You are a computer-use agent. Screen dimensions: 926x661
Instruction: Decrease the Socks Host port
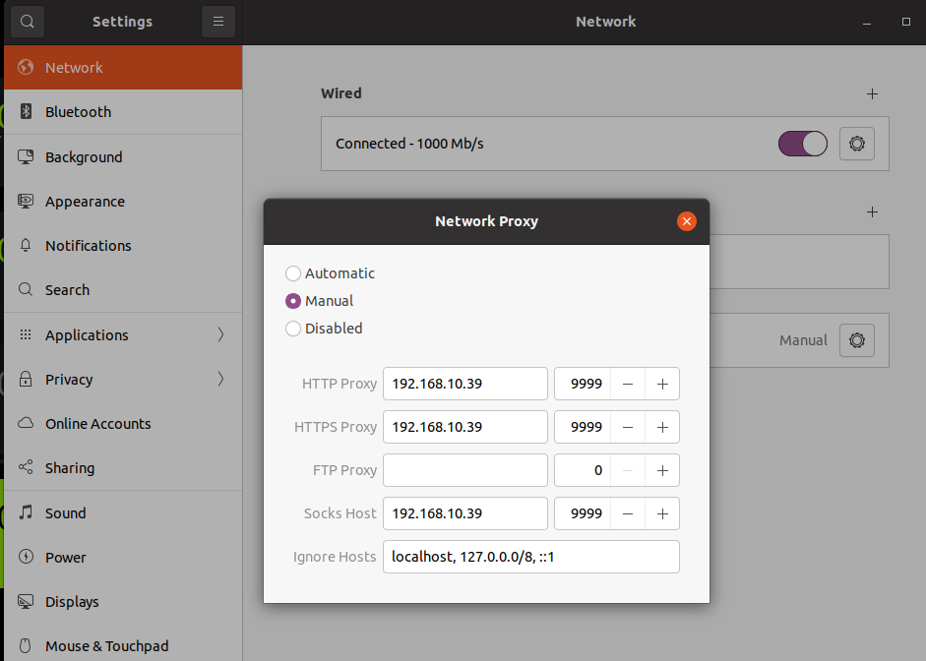[x=628, y=513]
